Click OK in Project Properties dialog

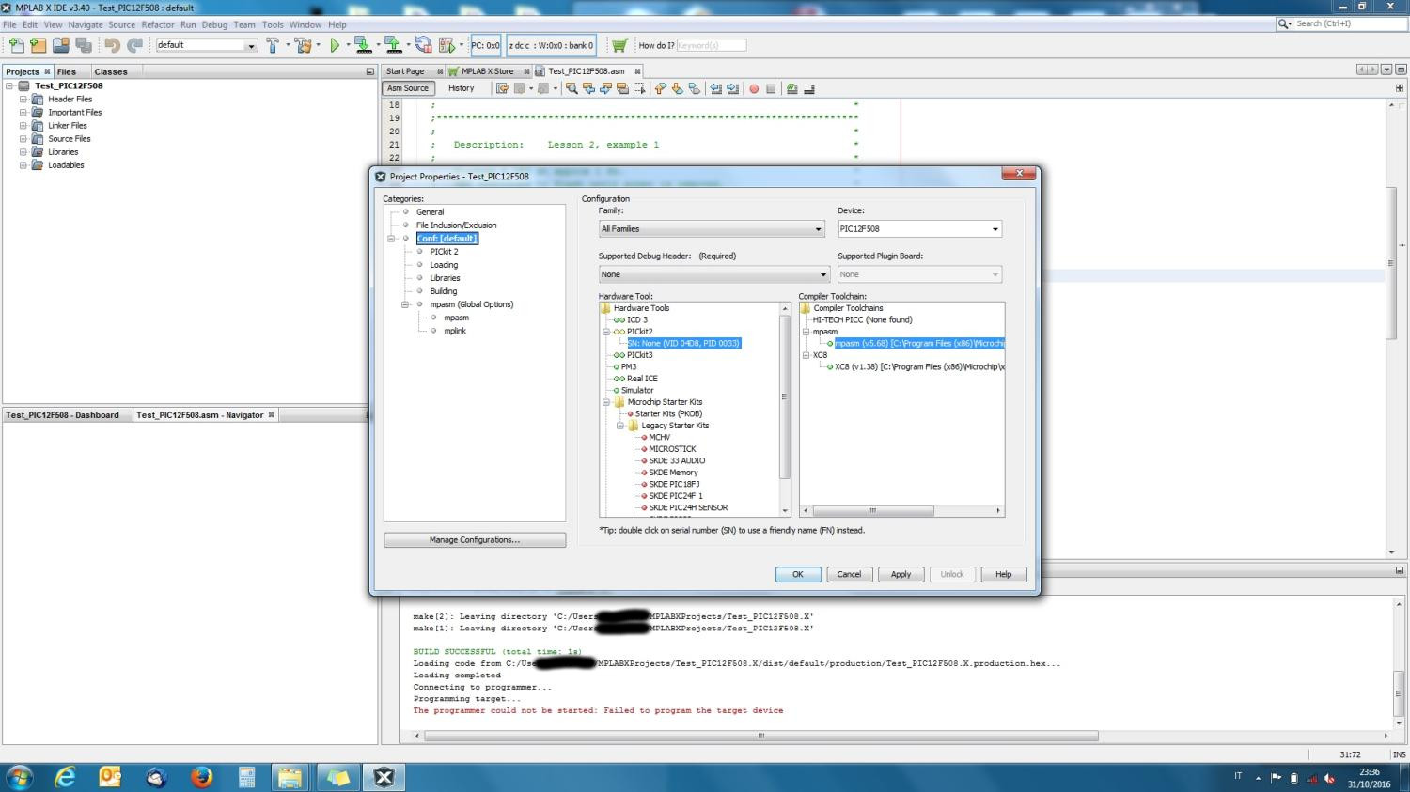point(798,574)
